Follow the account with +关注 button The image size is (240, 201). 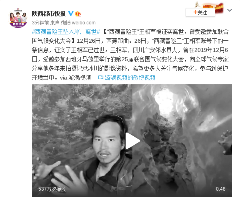200,12
